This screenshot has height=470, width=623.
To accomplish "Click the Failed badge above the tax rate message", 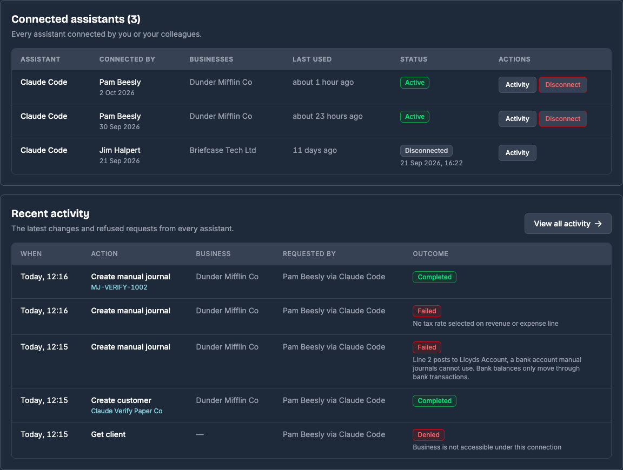I will tap(427, 311).
